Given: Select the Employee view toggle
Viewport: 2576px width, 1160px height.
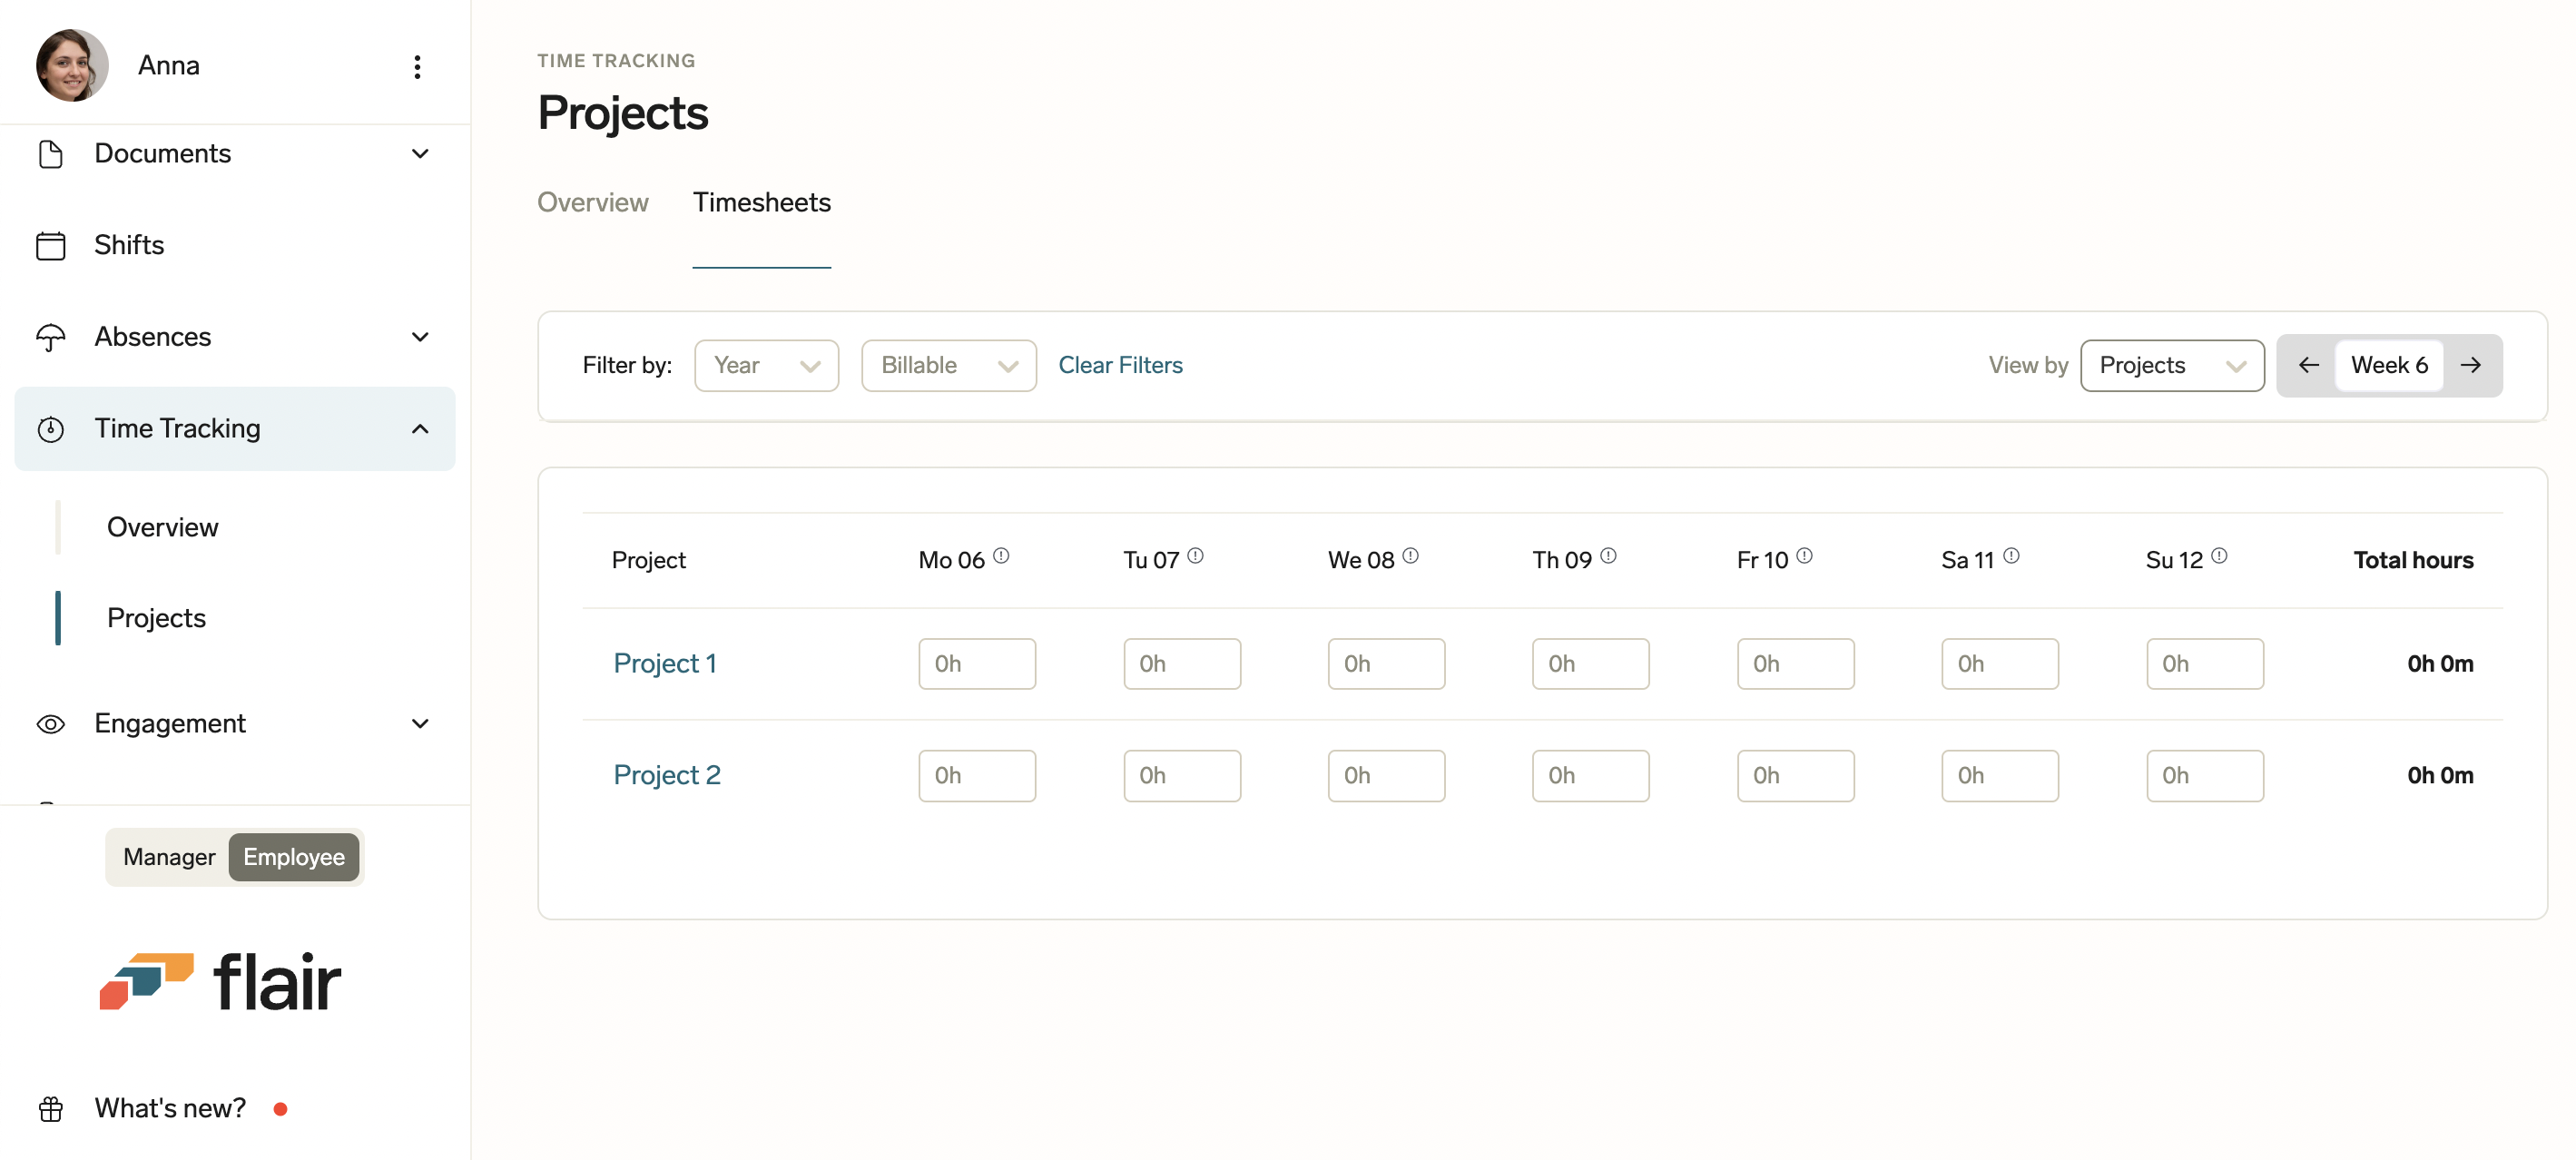Looking at the screenshot, I should (x=293, y=857).
